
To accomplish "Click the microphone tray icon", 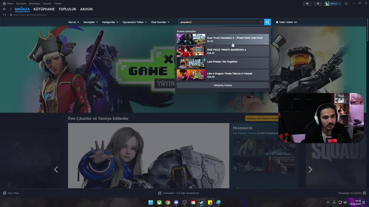I will pos(334,202).
